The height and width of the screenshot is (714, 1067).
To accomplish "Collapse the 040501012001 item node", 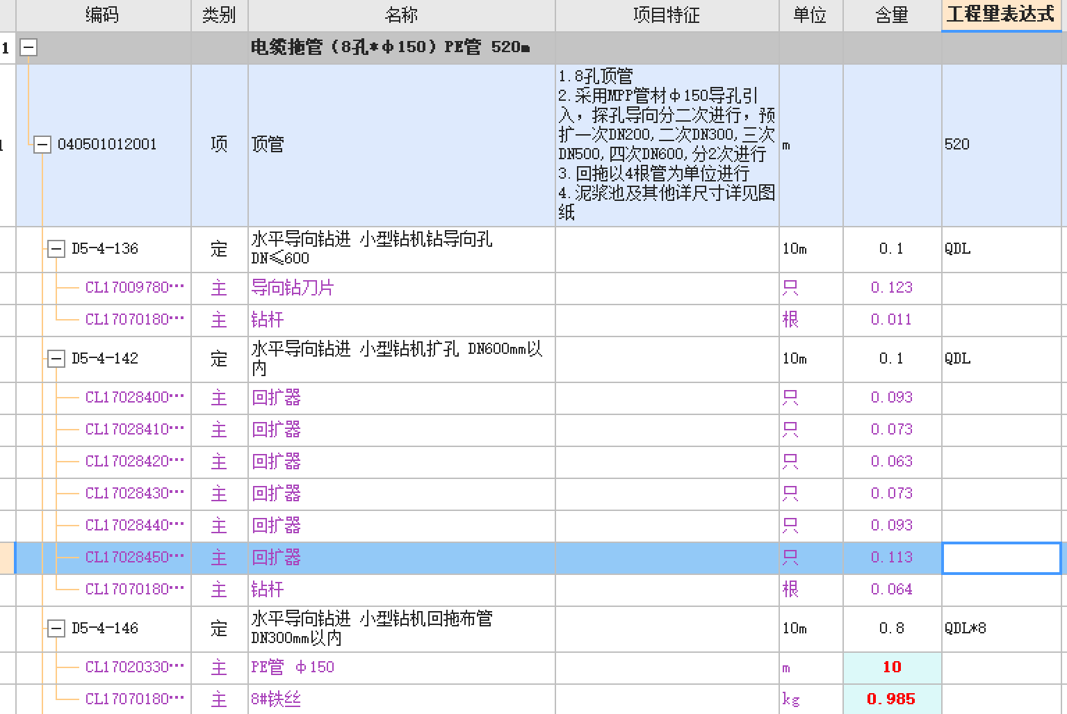I will (x=42, y=145).
